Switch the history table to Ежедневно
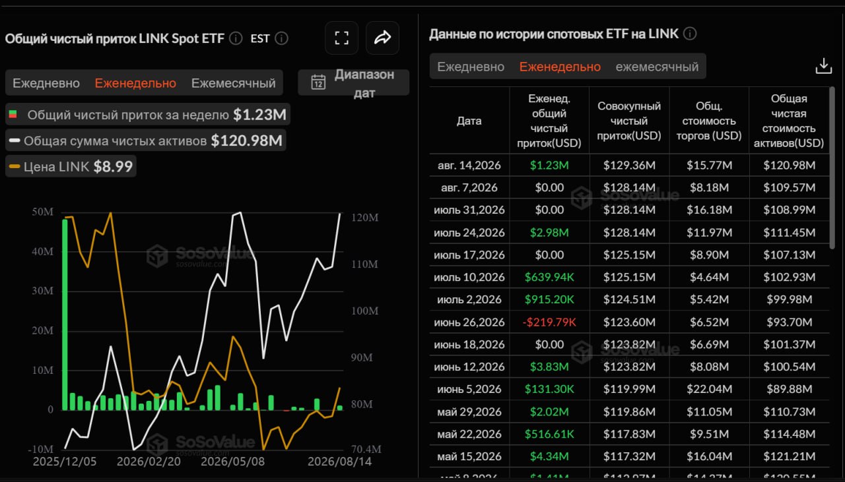The width and height of the screenshot is (845, 482). tap(471, 67)
